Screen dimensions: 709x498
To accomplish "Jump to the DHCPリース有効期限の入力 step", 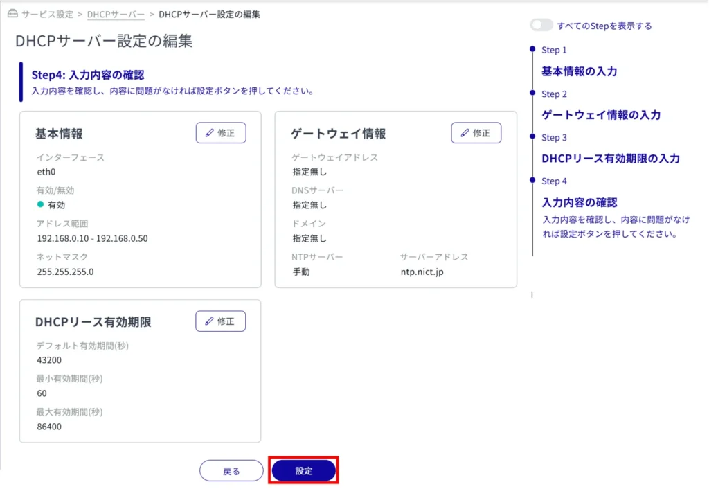I will point(610,159).
